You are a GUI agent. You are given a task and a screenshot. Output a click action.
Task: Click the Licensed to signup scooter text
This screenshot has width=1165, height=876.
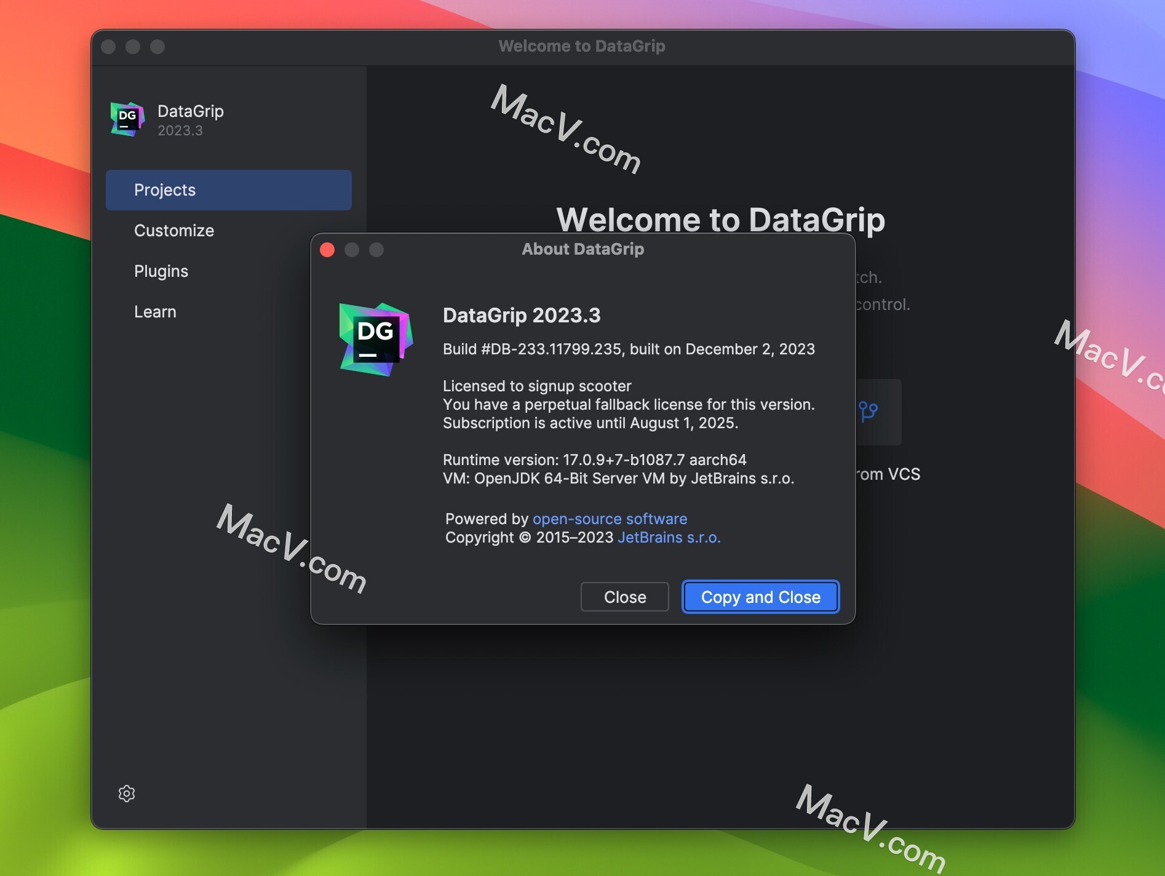tap(537, 386)
